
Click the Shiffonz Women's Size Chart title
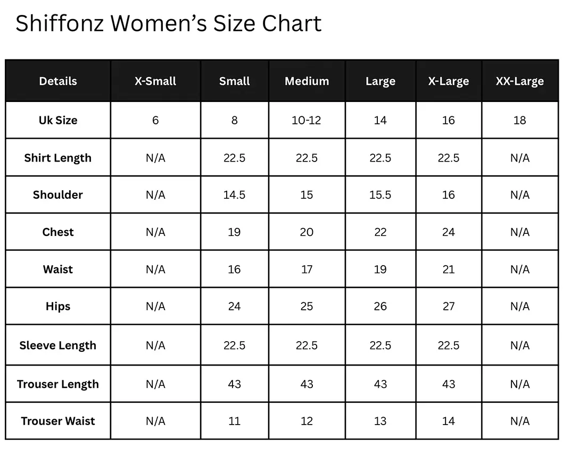pos(168,24)
